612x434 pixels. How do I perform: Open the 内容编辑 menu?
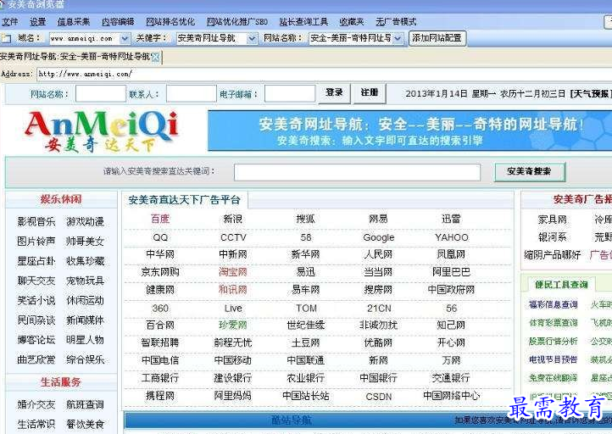(x=118, y=22)
